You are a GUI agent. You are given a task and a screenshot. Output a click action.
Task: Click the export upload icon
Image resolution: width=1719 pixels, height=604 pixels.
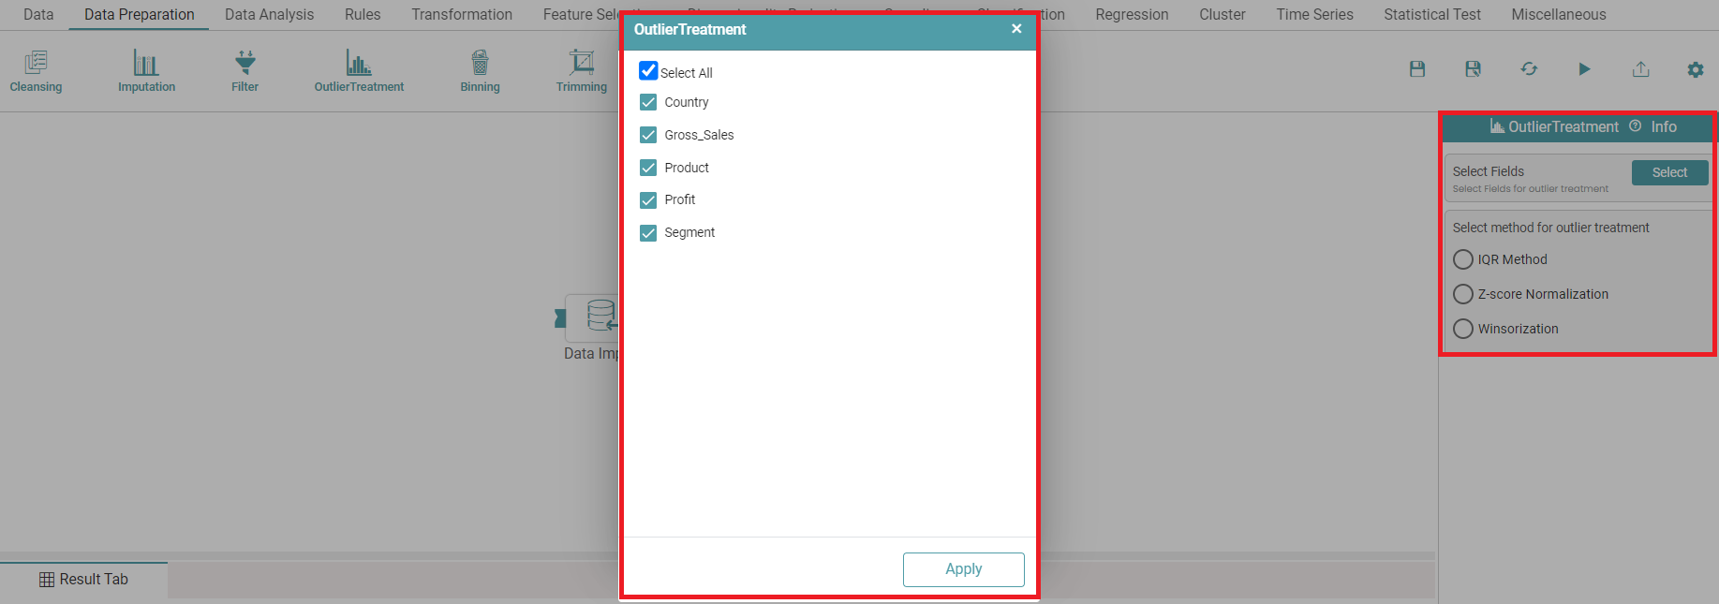tap(1640, 69)
